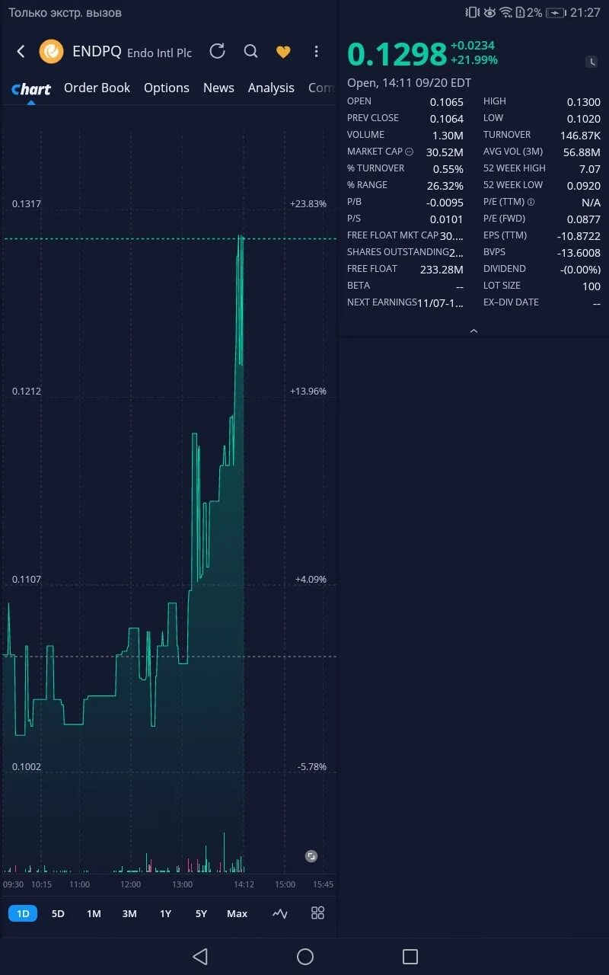Screen dimensions: 609x975
Task: Tap Android home navigation button
Action: (x=305, y=957)
